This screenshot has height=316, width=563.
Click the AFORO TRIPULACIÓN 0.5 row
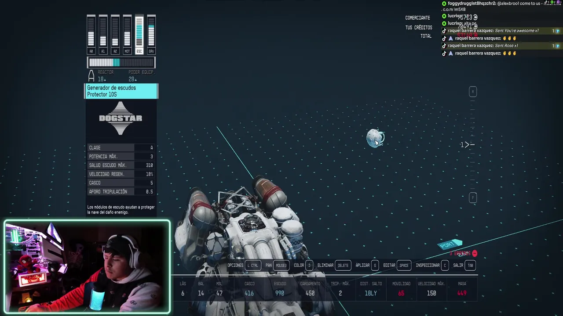coord(121,192)
